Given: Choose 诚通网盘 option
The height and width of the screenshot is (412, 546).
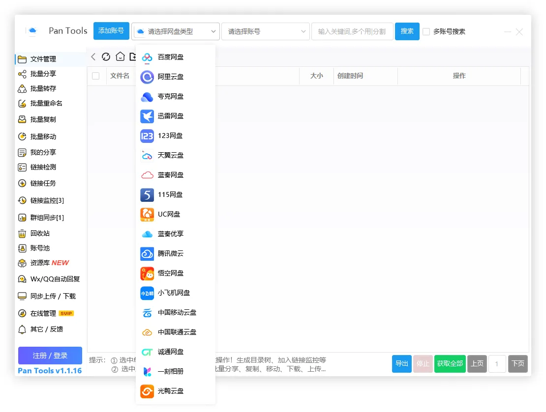Looking at the screenshot, I should 176,352.
